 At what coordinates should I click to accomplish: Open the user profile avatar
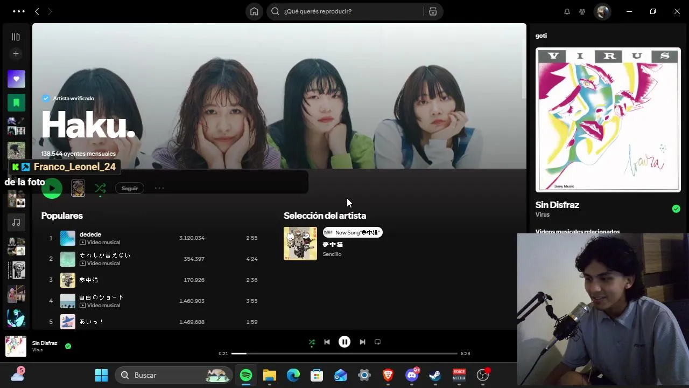602,11
